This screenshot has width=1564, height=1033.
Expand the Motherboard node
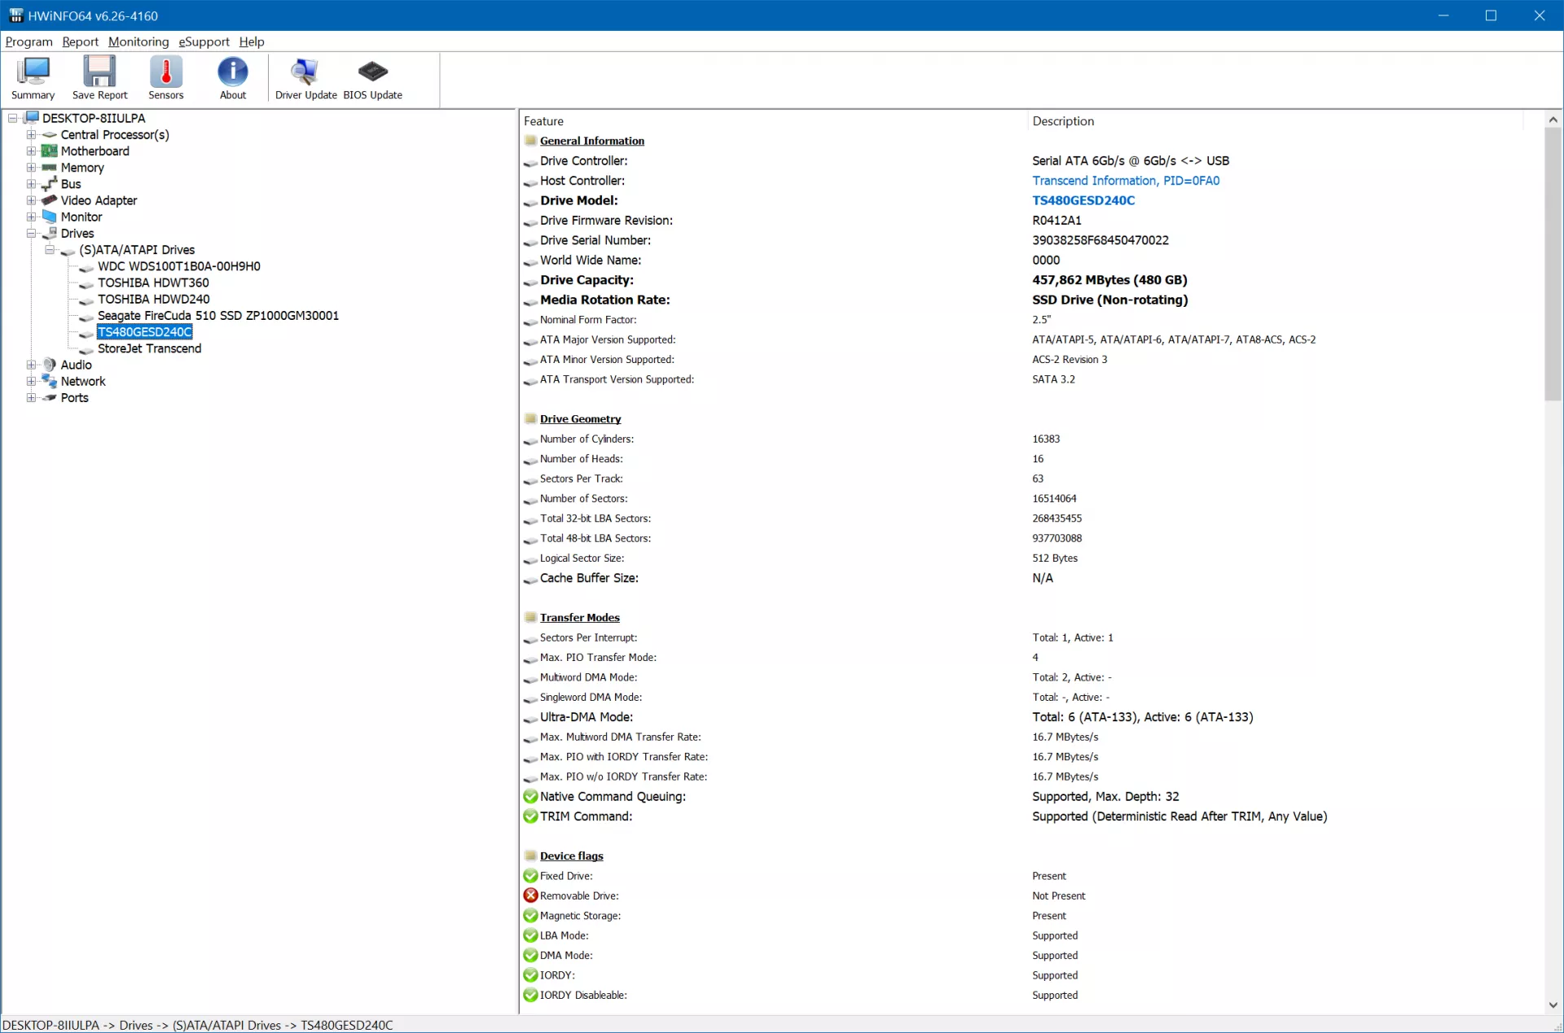click(x=31, y=151)
